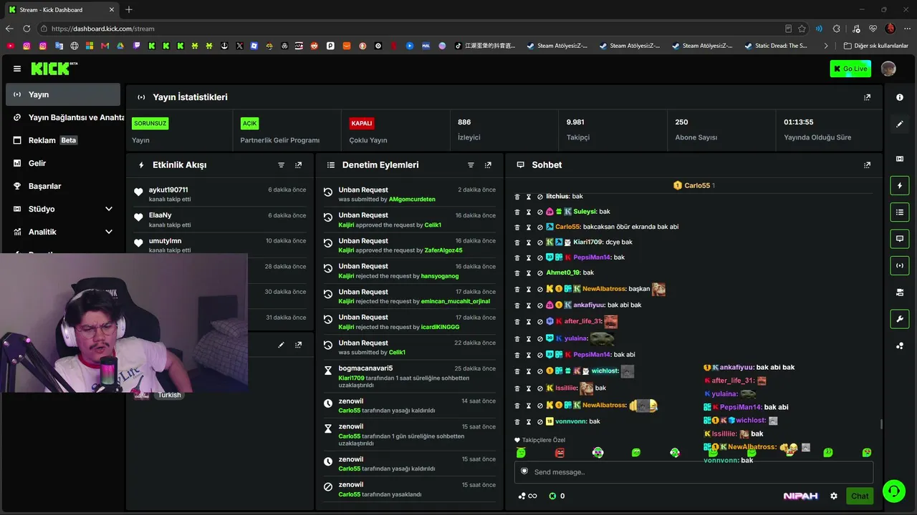Open the Static Dread bookmark
Viewport: 917px width, 515px height.
[776, 46]
